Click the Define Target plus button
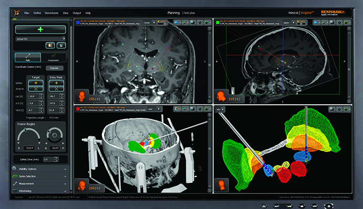Image resolution: width=363 pixels, height=209 pixels. (36, 83)
